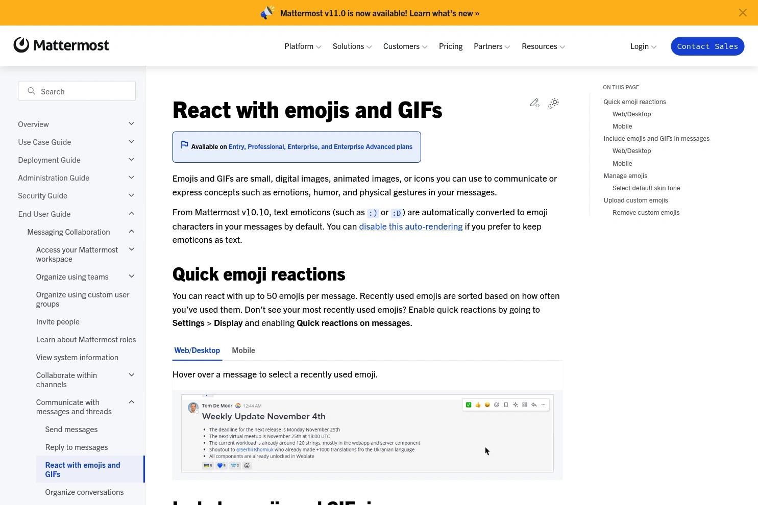Click the End User Guide sidebar item
Image resolution: width=758 pixels, height=505 pixels.
tap(44, 214)
